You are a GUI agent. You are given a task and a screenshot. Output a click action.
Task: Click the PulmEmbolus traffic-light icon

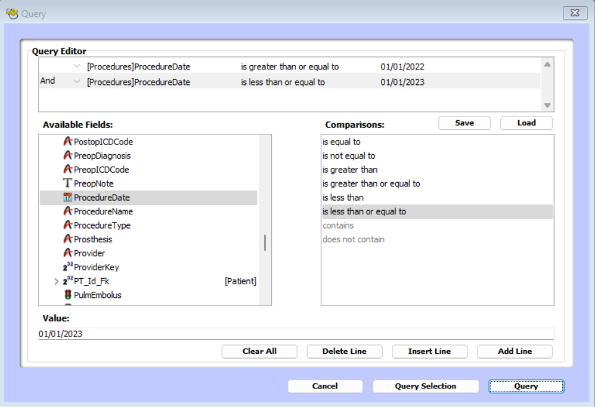coord(68,295)
